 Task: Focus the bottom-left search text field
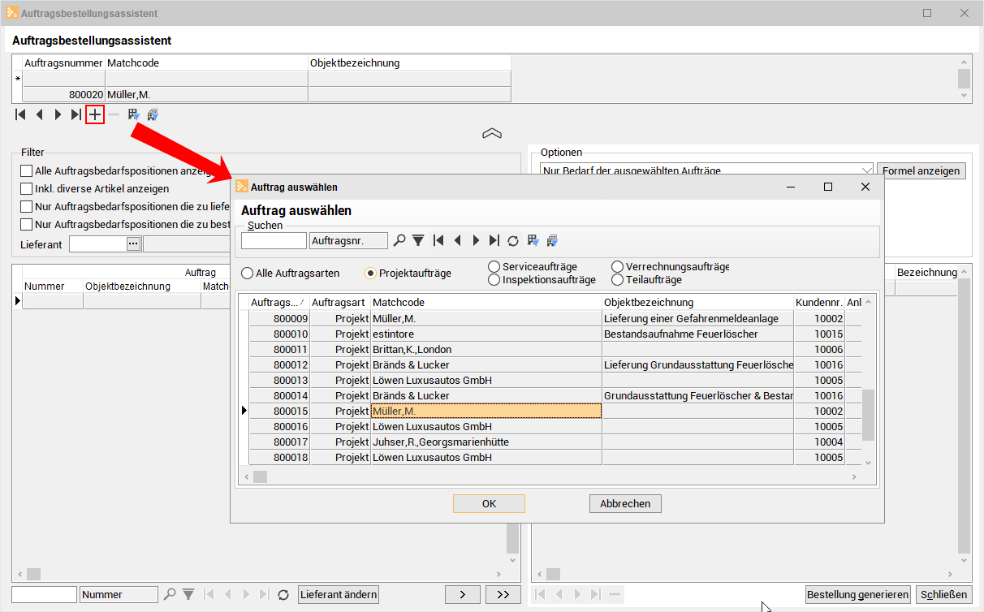click(44, 594)
